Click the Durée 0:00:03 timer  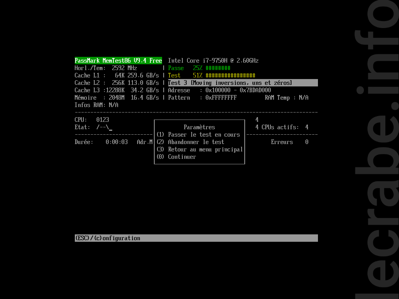coord(101,142)
